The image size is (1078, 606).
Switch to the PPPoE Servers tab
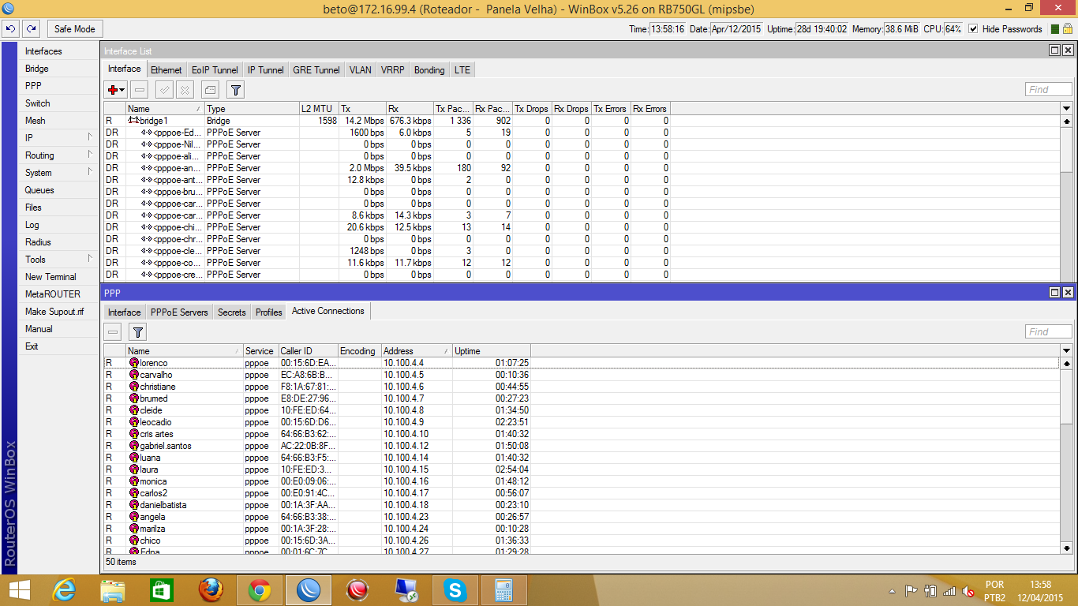coord(180,312)
